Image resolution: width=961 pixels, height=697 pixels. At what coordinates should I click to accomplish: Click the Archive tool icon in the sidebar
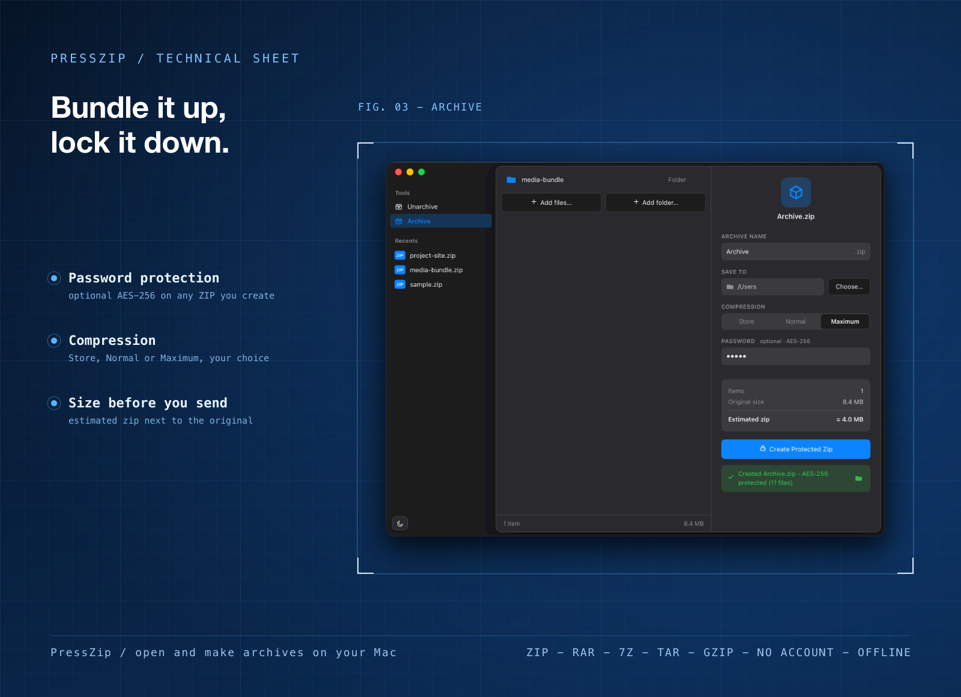tap(399, 221)
